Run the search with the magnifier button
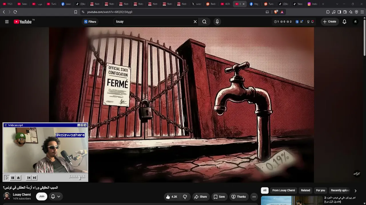 (x=204, y=22)
